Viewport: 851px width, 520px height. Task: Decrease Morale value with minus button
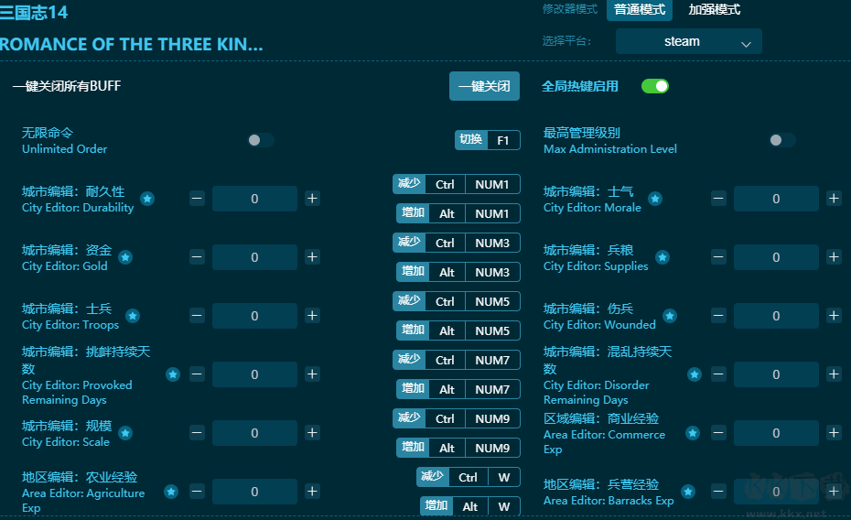(x=718, y=199)
